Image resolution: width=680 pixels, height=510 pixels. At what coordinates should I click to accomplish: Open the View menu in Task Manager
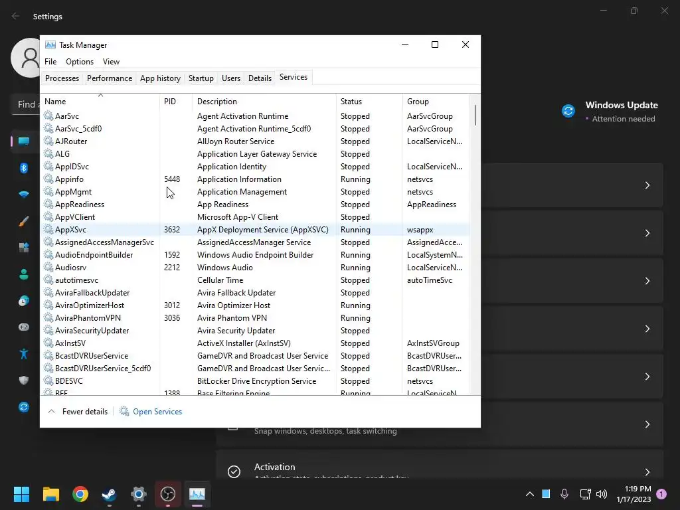(111, 62)
